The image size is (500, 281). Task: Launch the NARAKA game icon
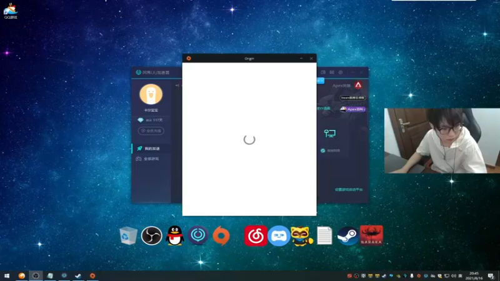pyautogui.click(x=371, y=235)
